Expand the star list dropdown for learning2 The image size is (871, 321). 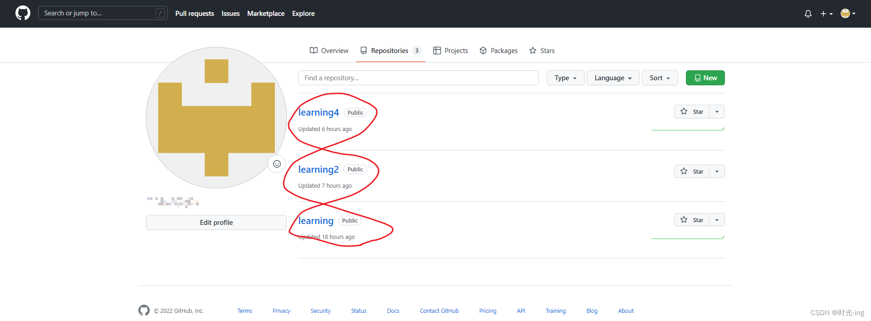coord(717,171)
